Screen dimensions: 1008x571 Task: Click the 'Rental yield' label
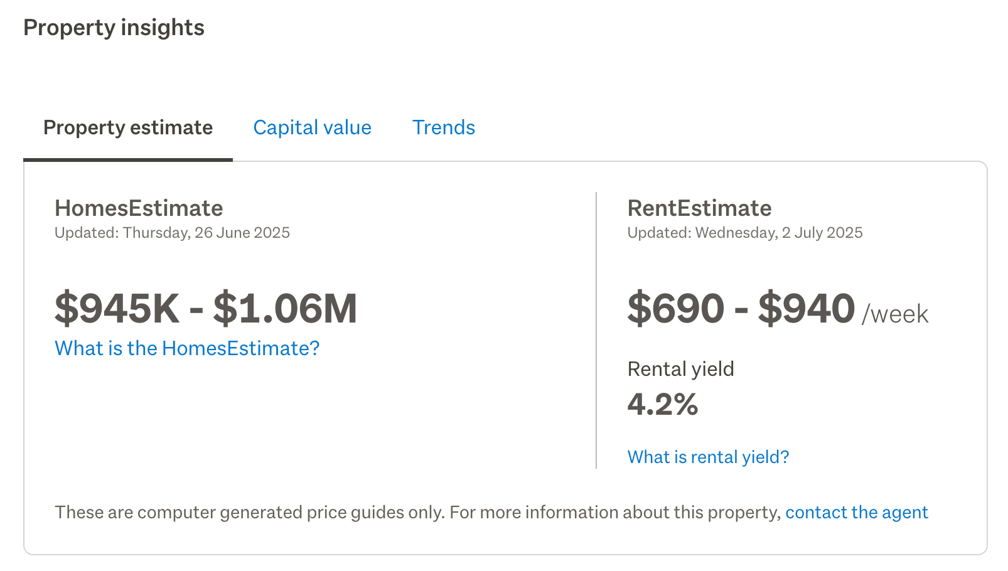coord(680,369)
